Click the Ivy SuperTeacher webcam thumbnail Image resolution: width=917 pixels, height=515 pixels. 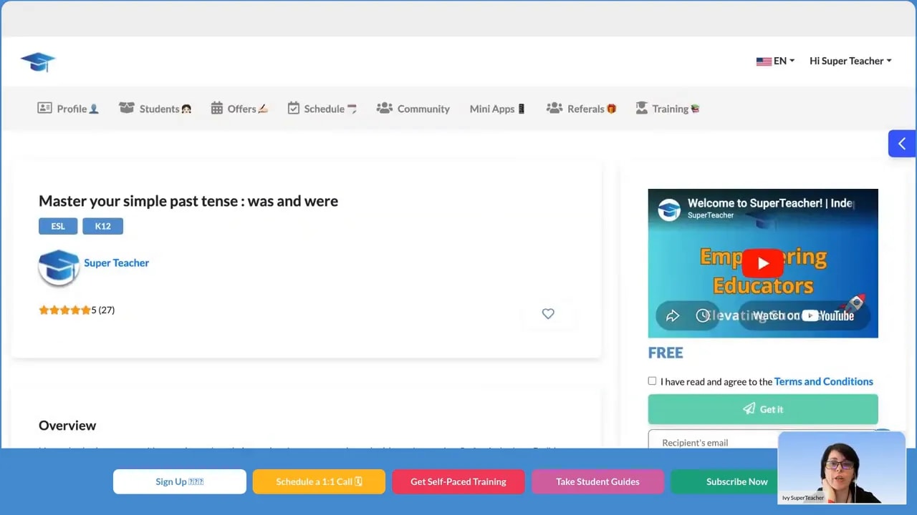click(842, 468)
